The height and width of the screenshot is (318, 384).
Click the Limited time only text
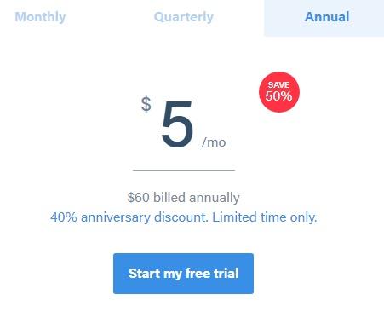265,217
